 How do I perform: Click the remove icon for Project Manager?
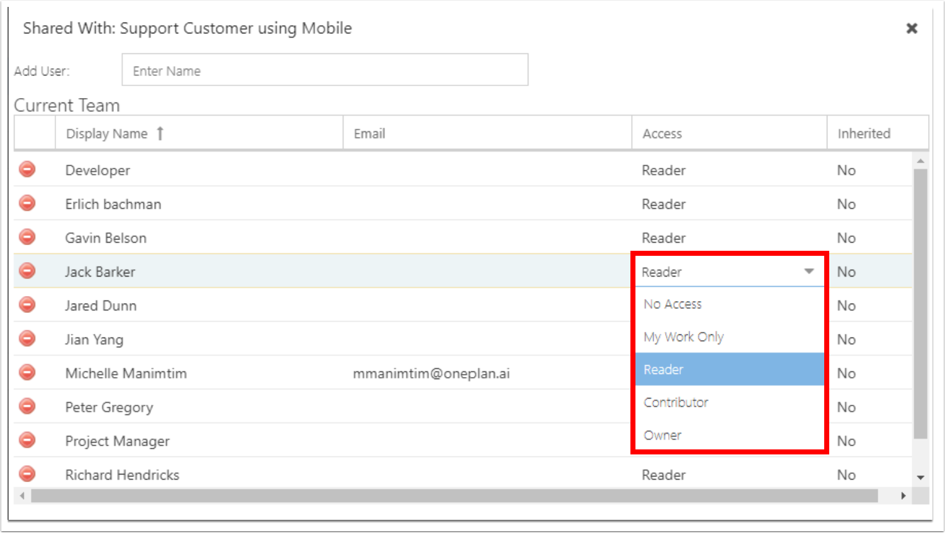27,440
